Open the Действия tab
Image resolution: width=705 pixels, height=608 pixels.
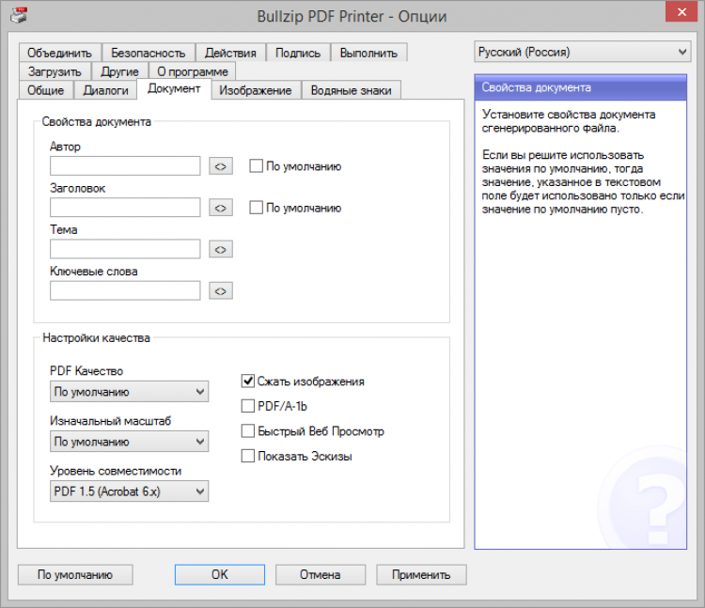tap(230, 53)
